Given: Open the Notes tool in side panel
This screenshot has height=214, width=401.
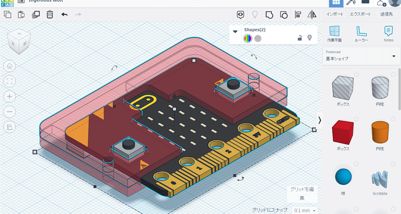Looking at the screenshot, I should (389, 34).
